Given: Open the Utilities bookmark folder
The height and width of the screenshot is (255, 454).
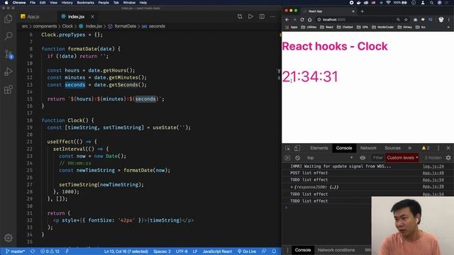Looking at the screenshot, I should pos(309,27).
